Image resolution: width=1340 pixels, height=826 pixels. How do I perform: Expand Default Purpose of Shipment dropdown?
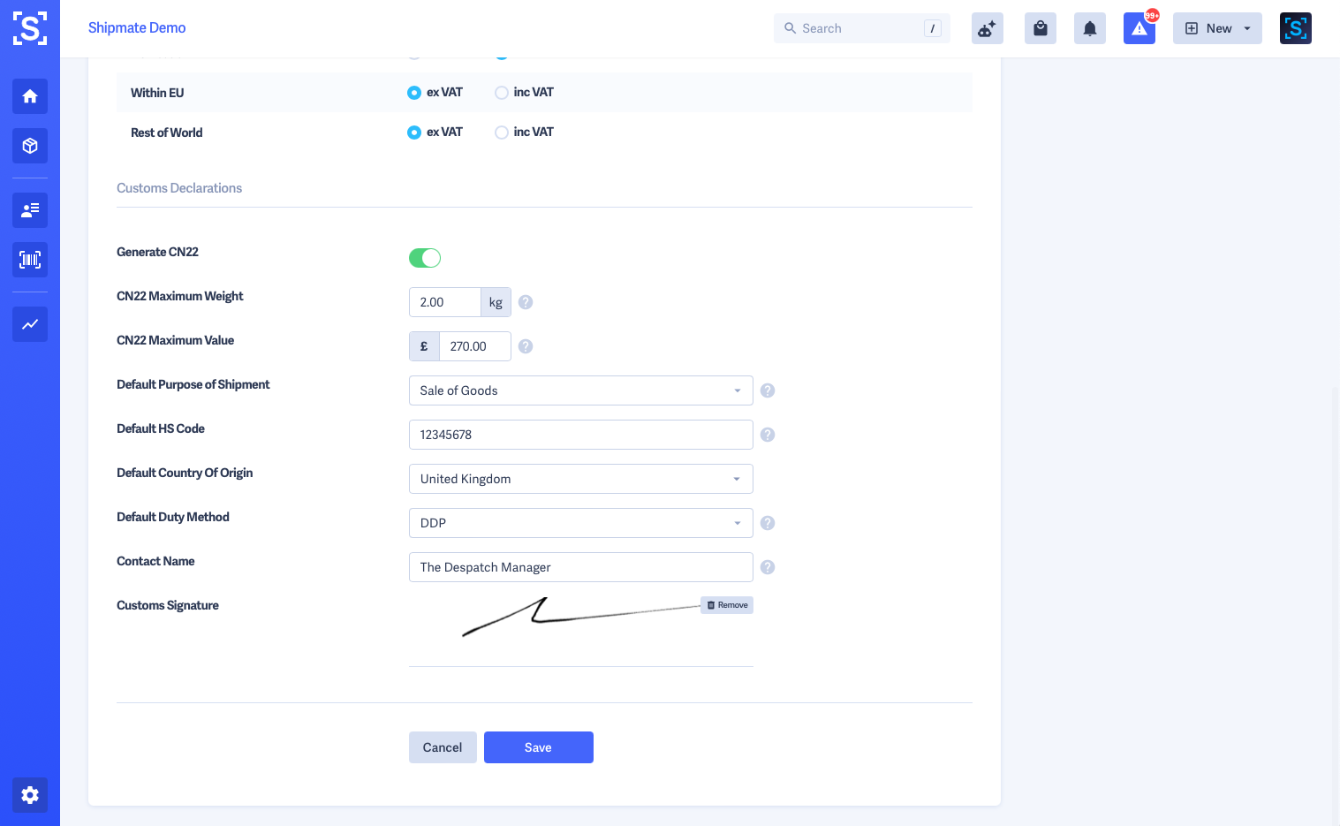pyautogui.click(x=581, y=390)
